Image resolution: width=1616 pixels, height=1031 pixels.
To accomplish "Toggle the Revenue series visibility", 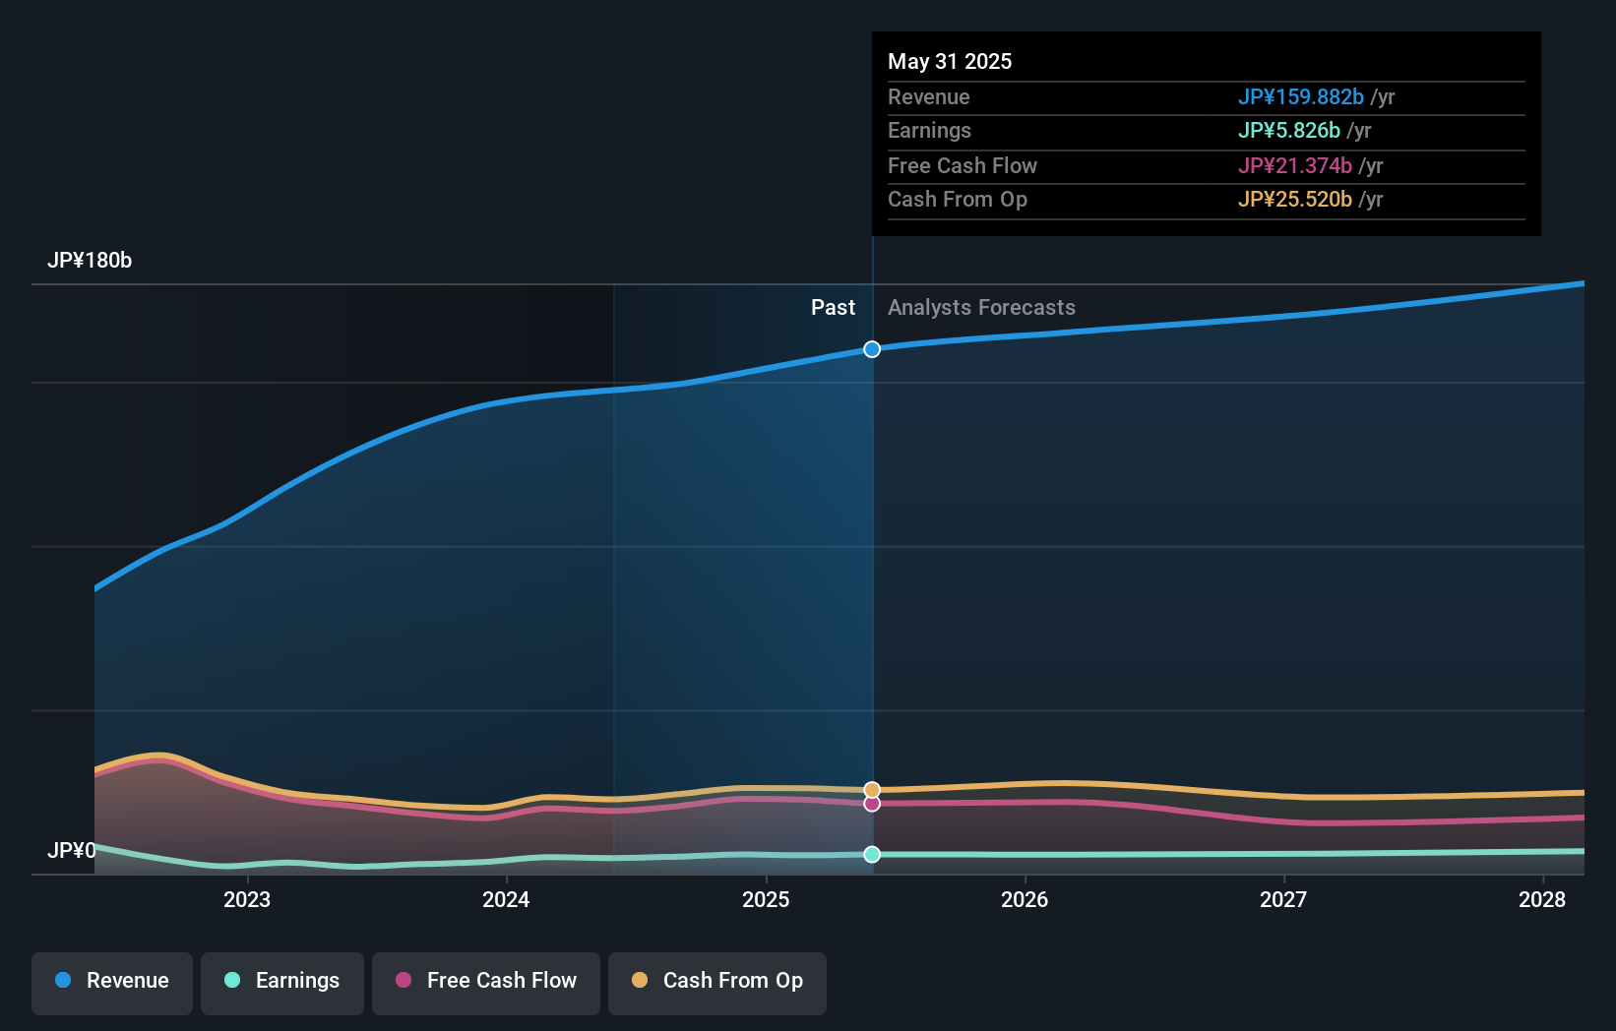I will click(x=111, y=982).
